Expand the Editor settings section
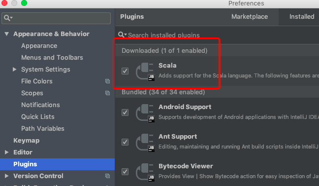 (6, 152)
